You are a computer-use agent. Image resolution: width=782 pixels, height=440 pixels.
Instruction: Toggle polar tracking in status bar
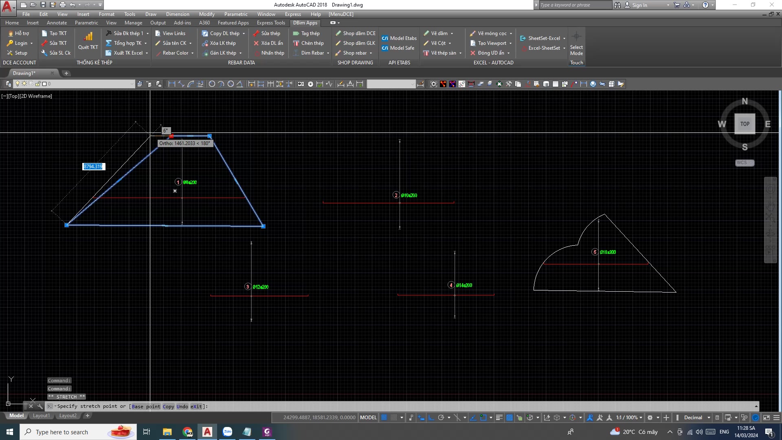point(441,418)
